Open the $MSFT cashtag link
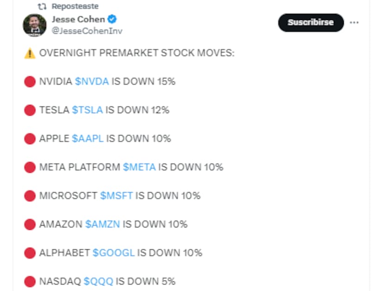 pos(116,196)
